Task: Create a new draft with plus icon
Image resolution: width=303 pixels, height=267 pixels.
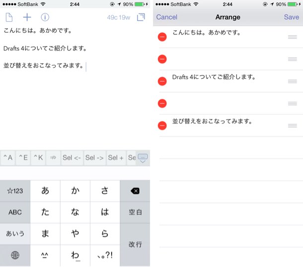Action: pyautogui.click(x=27, y=17)
